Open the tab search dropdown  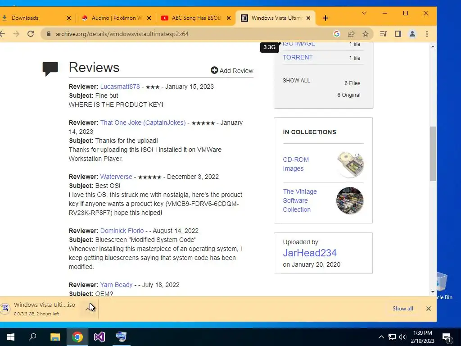[364, 13]
